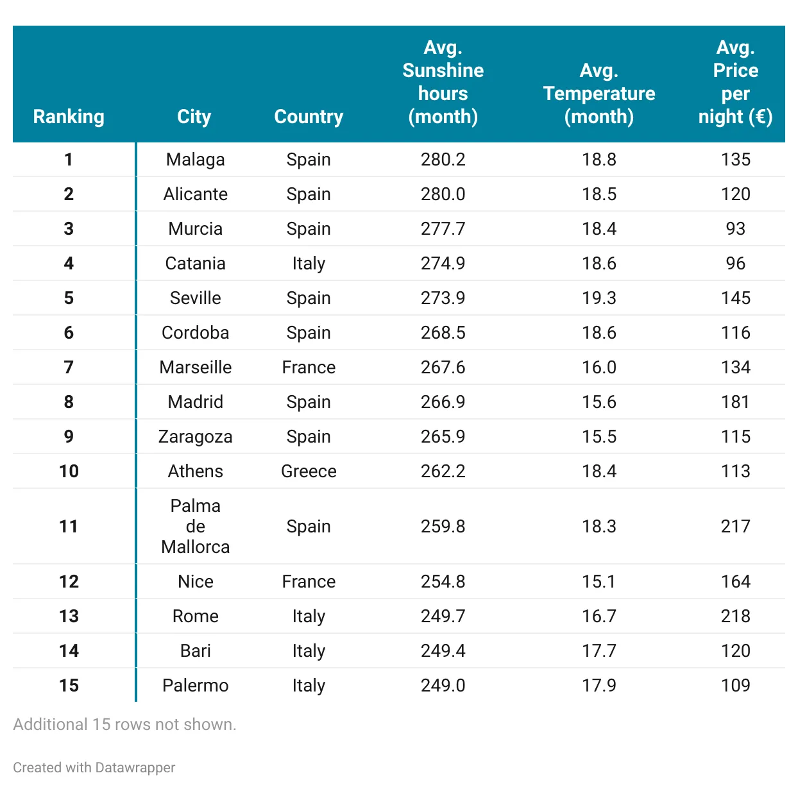Image resolution: width=798 pixels, height=789 pixels.
Task: Select the Marseille city cell
Action: tap(195, 368)
